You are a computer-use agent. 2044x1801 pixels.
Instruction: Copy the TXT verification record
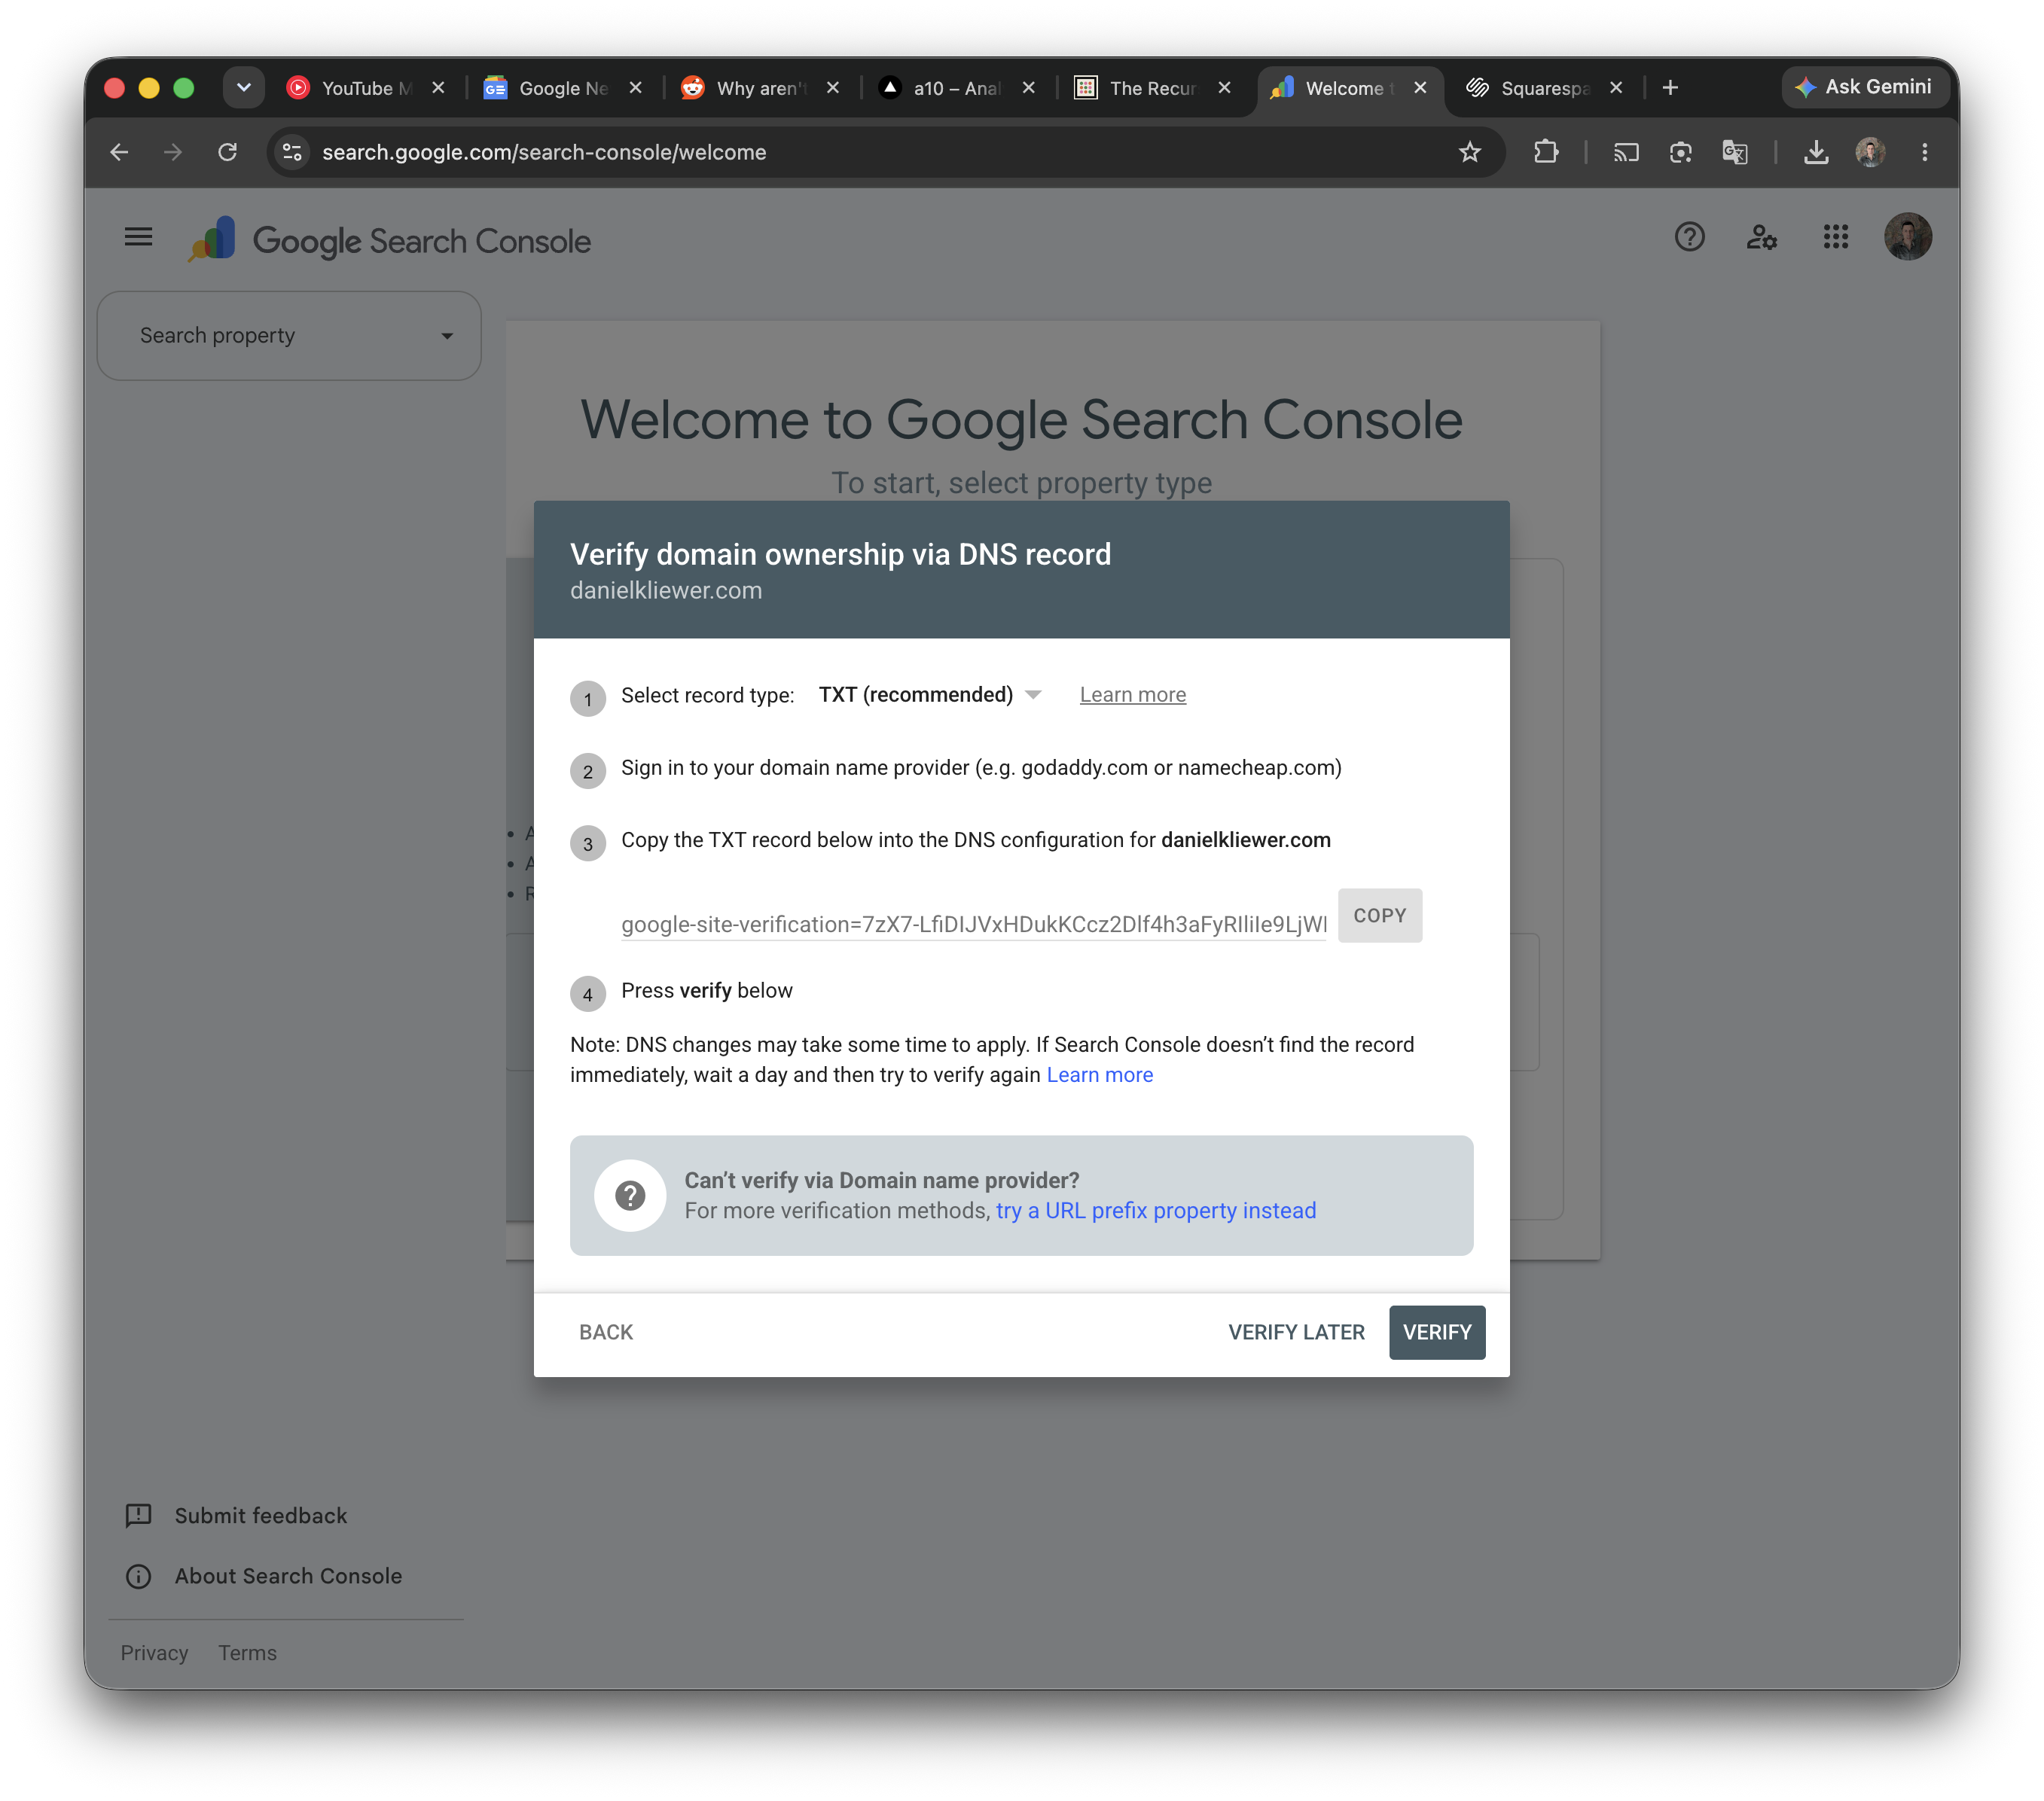(1379, 915)
